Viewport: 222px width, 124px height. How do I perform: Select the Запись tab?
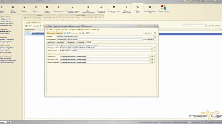tap(89, 42)
